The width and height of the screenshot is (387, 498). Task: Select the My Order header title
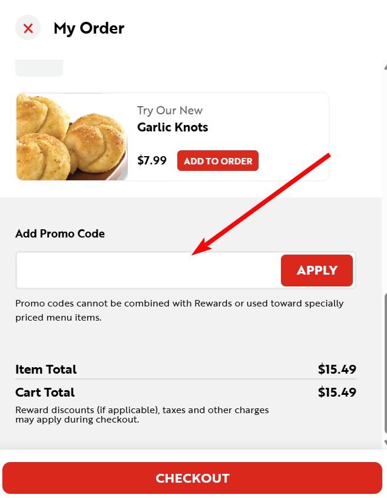click(x=88, y=28)
